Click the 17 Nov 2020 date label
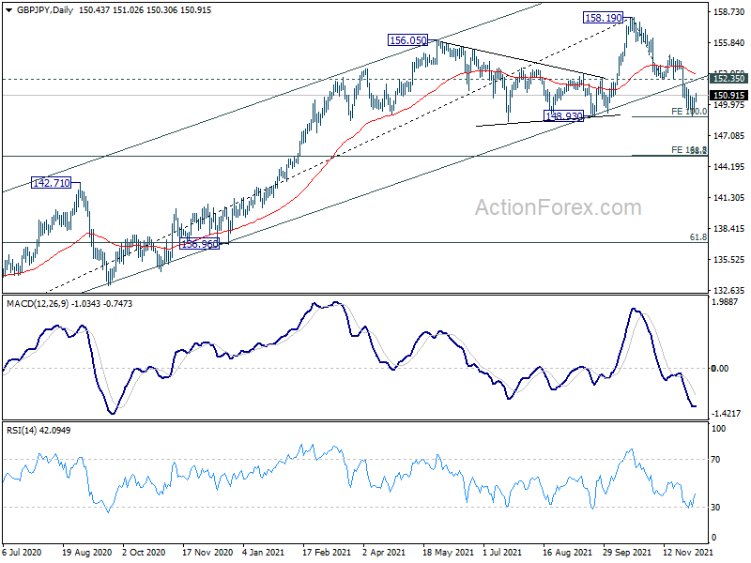The height and width of the screenshot is (563, 751). 207,553
